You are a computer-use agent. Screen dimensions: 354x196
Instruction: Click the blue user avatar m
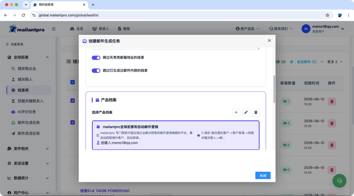[x=306, y=29]
